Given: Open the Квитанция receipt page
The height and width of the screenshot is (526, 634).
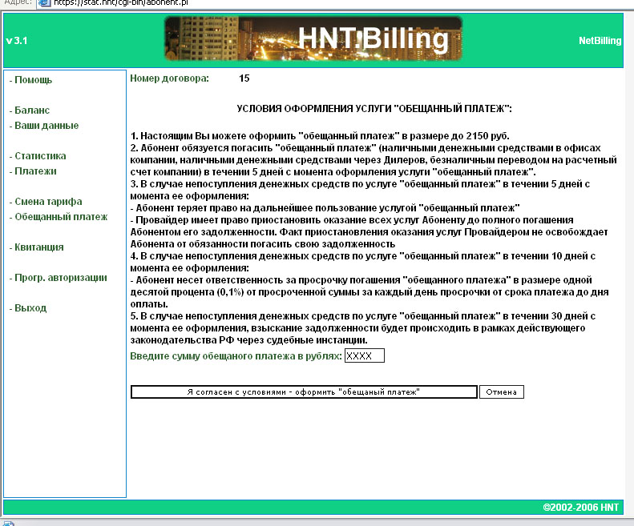Looking at the screenshot, I should (39, 247).
